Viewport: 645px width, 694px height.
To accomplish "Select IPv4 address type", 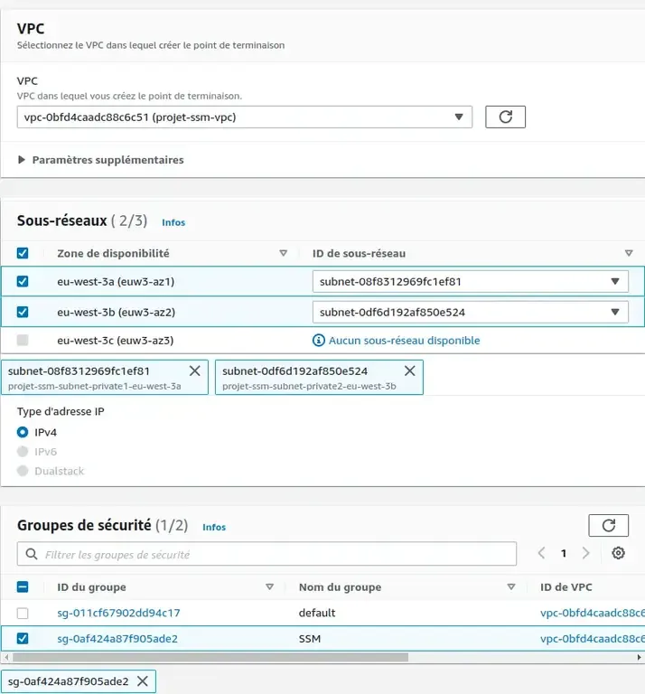I will point(23,432).
